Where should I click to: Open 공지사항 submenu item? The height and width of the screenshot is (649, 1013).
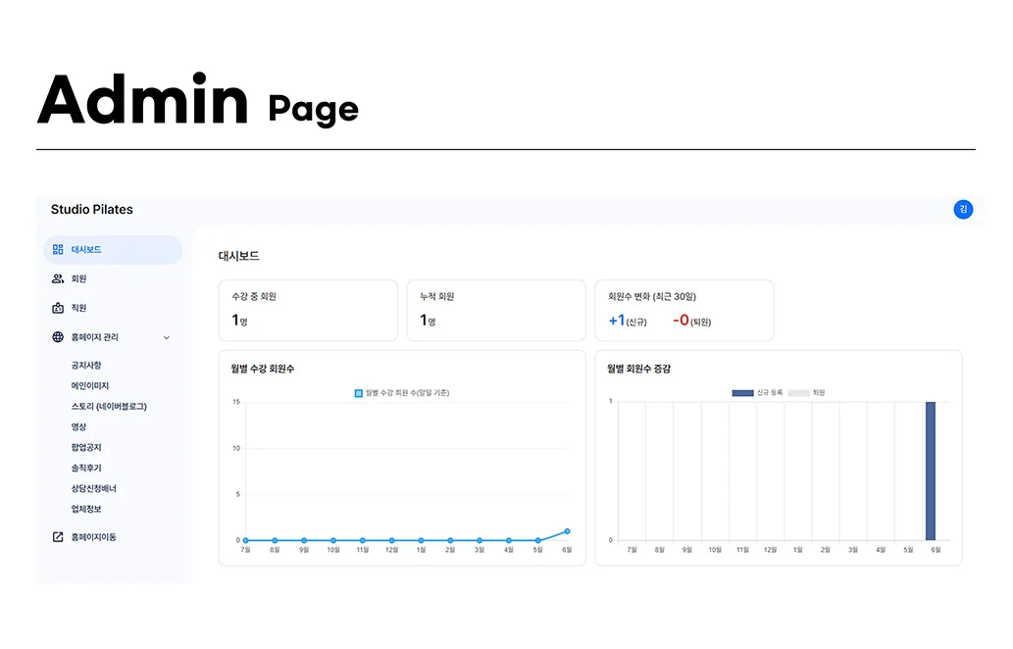click(86, 365)
